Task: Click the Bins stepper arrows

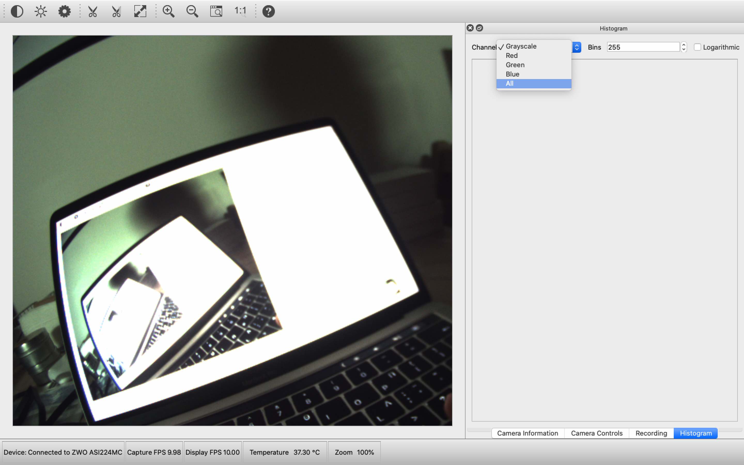Action: (x=684, y=47)
